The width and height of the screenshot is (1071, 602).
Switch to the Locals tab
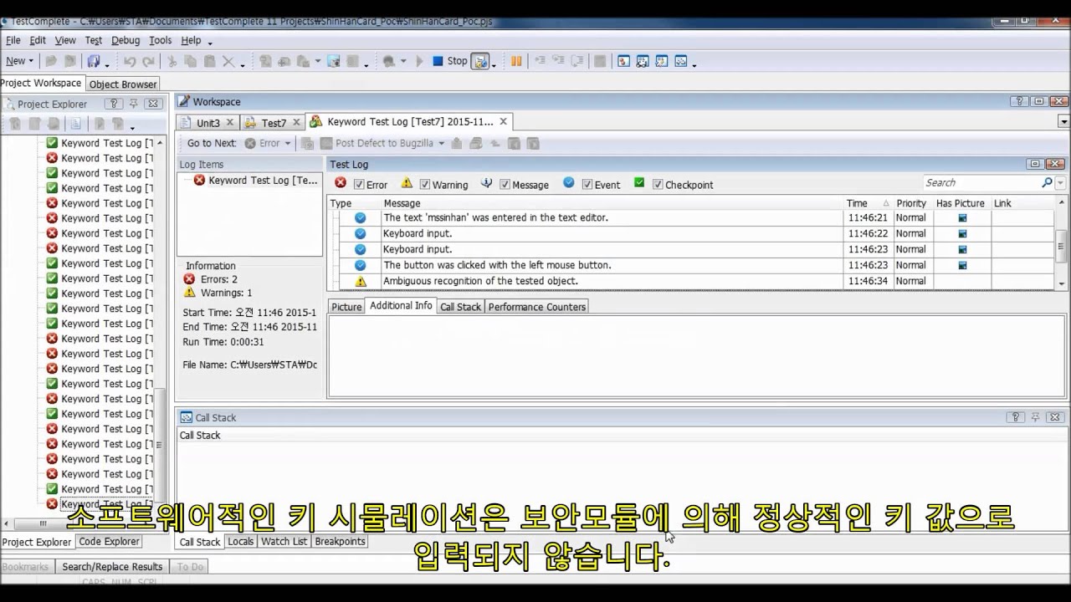[x=240, y=542]
